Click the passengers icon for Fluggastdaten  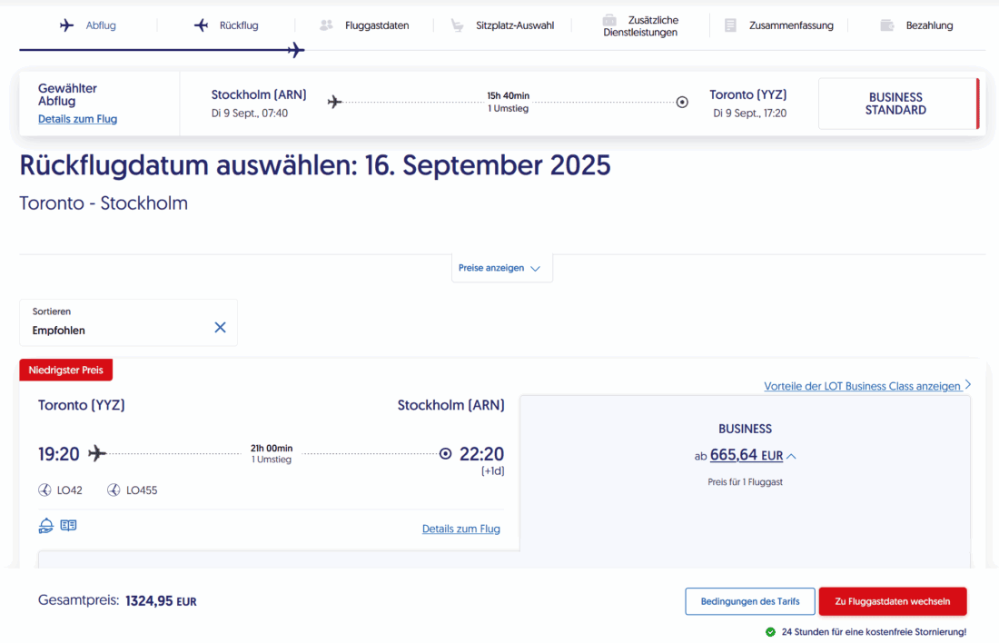(x=327, y=25)
